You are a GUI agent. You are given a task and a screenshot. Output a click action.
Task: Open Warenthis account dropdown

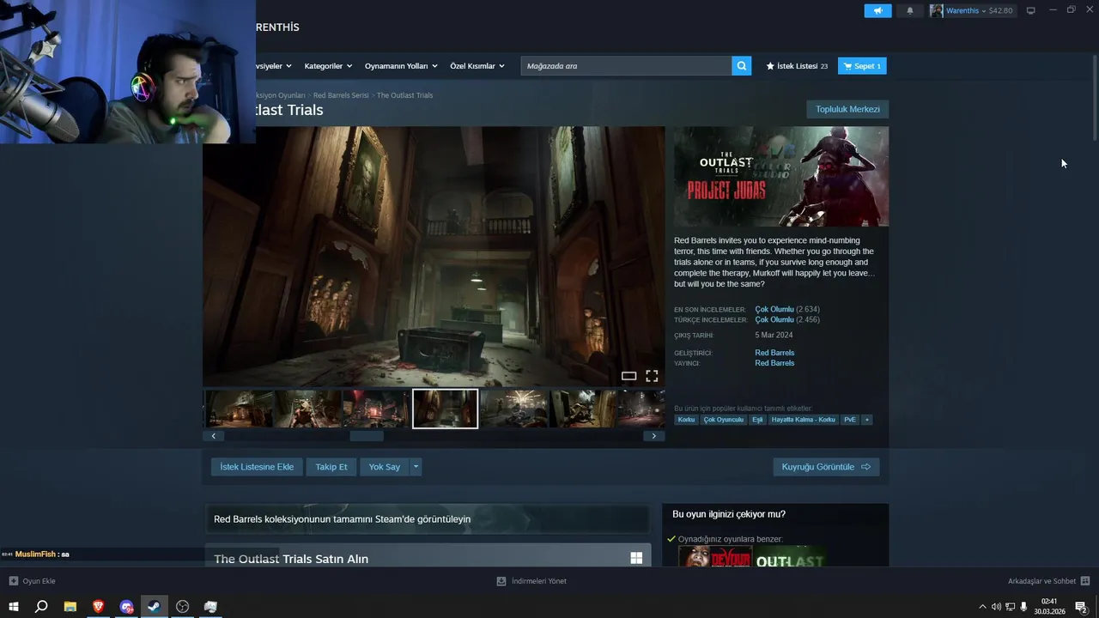click(971, 10)
